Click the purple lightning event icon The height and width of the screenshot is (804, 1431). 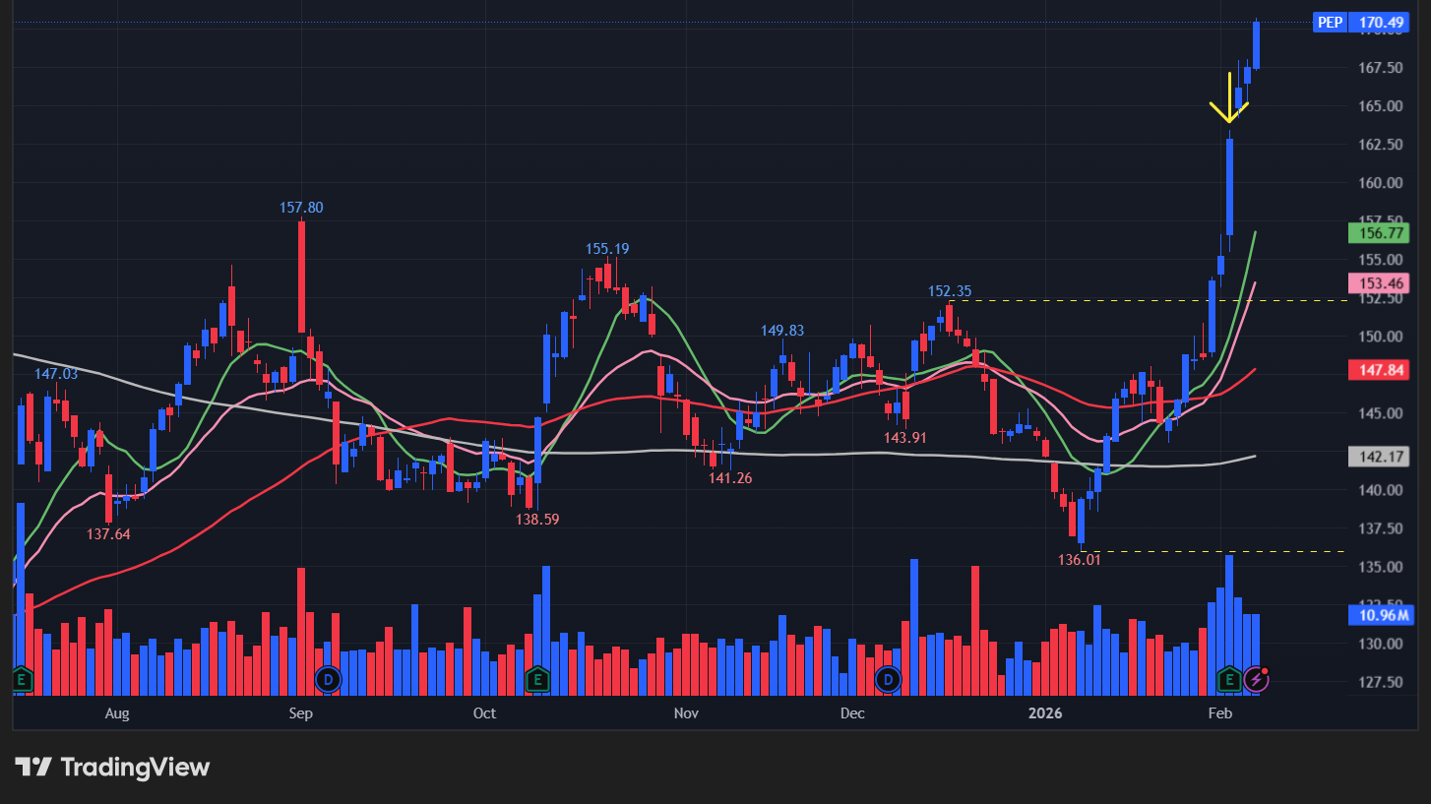pos(1257,678)
